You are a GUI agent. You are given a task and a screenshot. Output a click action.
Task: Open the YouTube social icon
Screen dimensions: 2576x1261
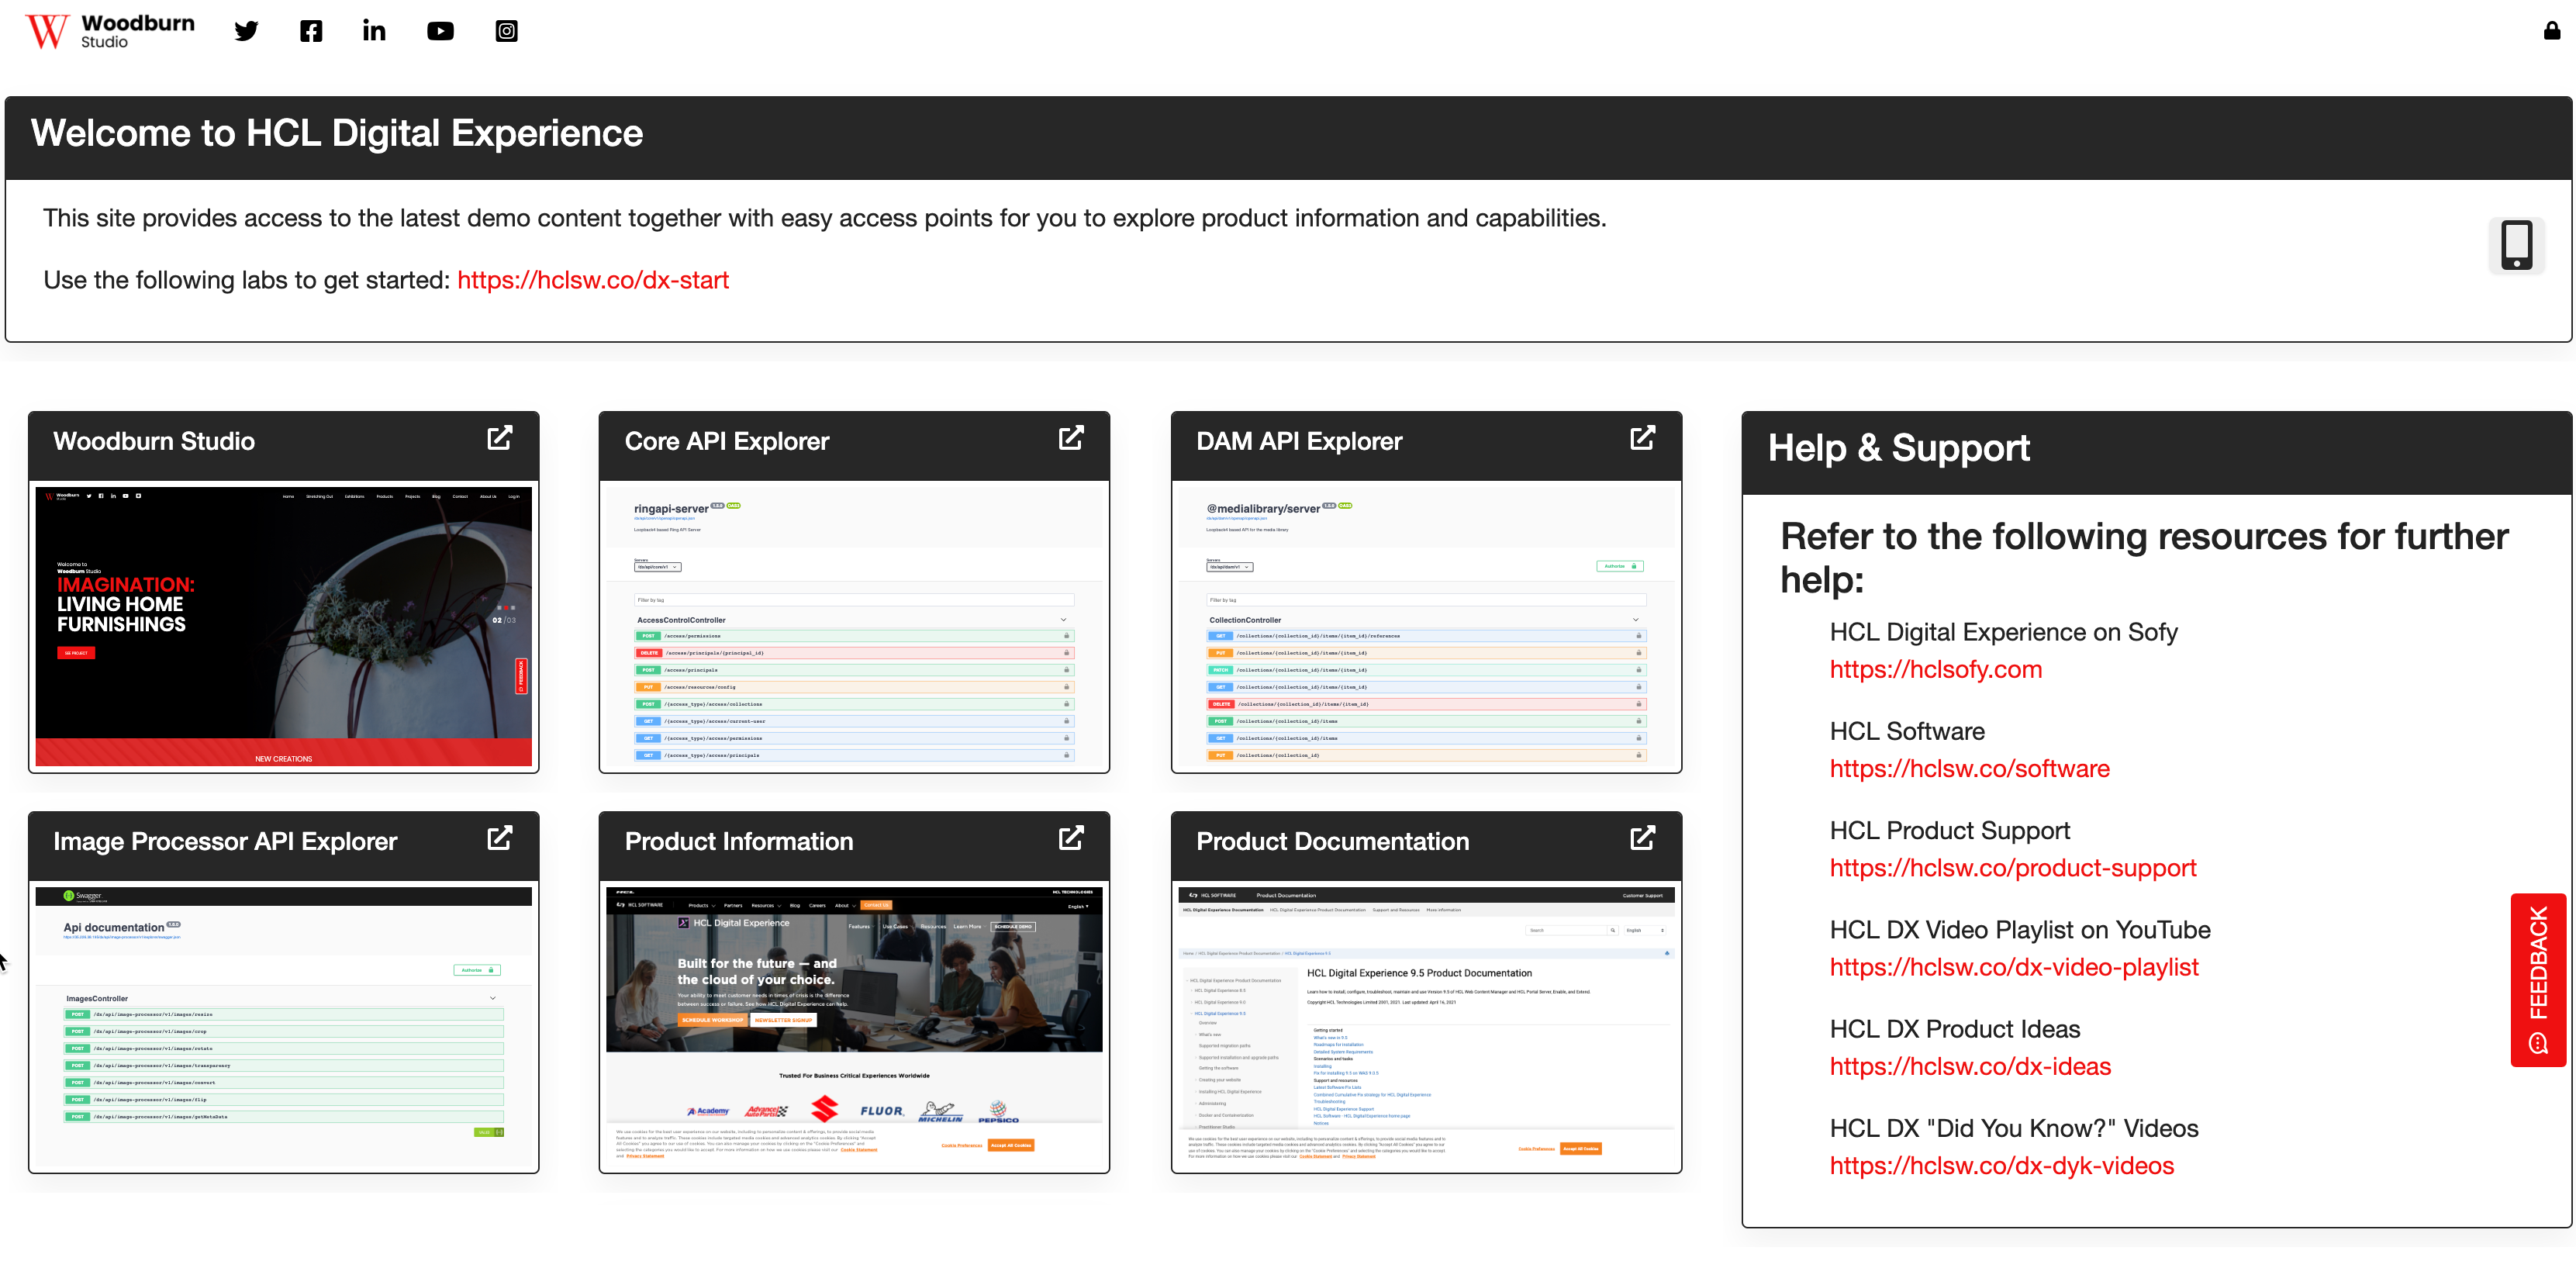coord(440,31)
